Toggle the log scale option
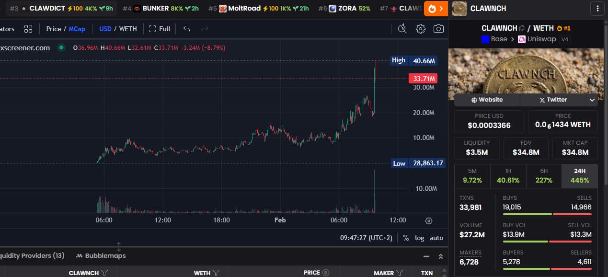The image size is (608, 277). [419, 238]
